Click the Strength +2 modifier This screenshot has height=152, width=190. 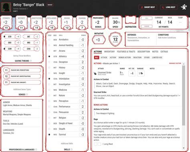(x=6, y=22)
